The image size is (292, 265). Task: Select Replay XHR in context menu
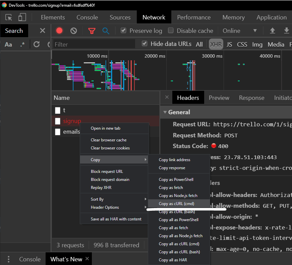114,187
